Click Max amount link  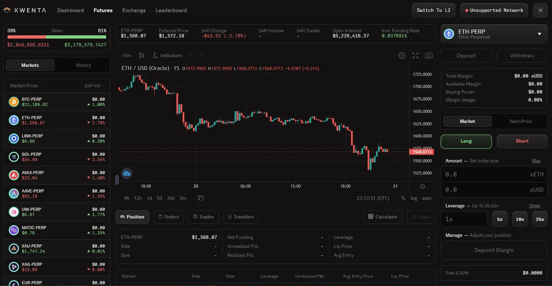(x=536, y=161)
